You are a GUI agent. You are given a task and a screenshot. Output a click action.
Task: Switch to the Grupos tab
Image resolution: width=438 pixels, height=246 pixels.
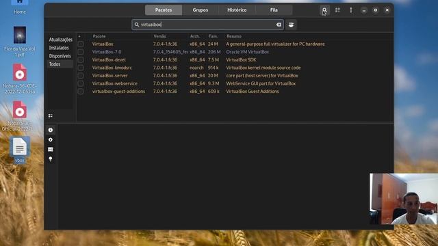[201, 10]
